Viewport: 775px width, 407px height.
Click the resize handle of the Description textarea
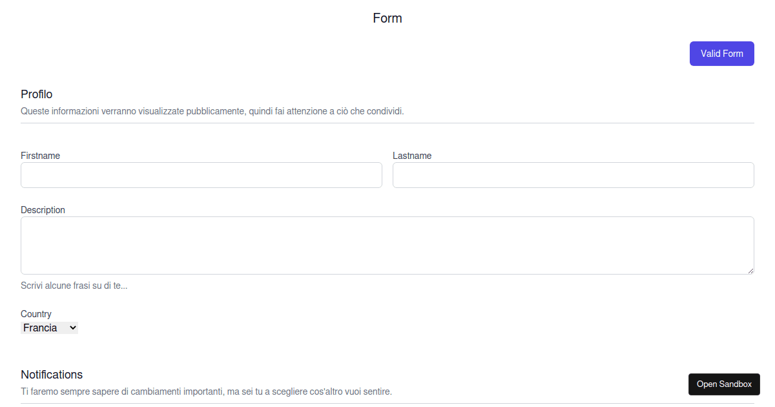coord(750,271)
